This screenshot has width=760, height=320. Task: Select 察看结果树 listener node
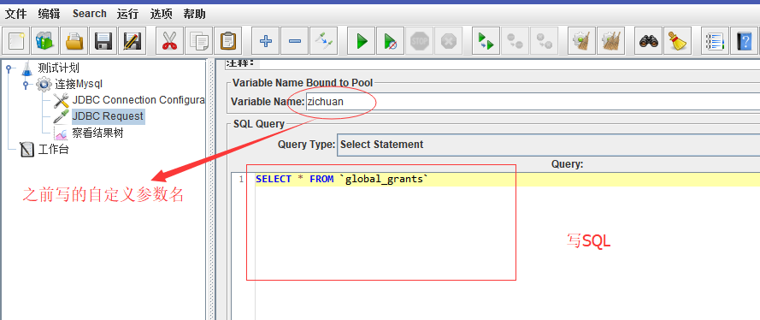pos(97,133)
